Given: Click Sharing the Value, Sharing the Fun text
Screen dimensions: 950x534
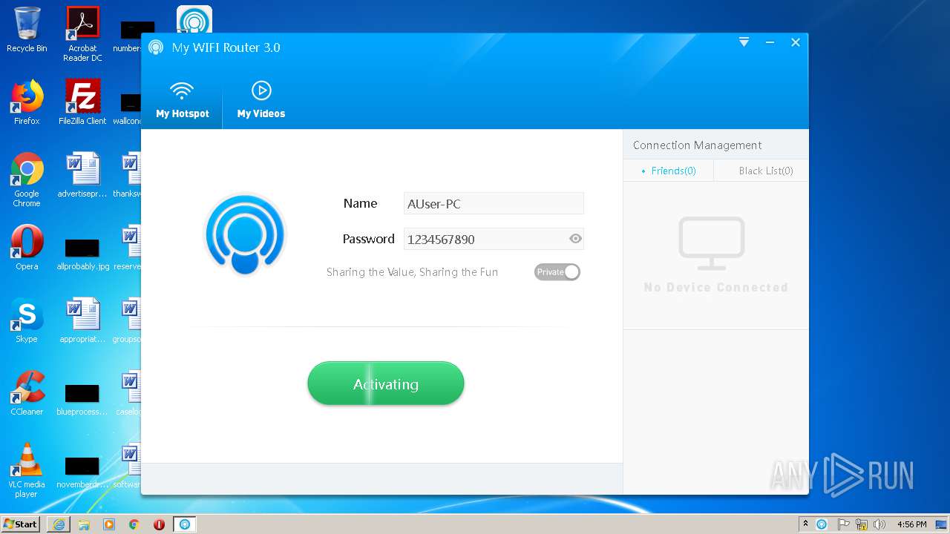Looking at the screenshot, I should click(412, 272).
